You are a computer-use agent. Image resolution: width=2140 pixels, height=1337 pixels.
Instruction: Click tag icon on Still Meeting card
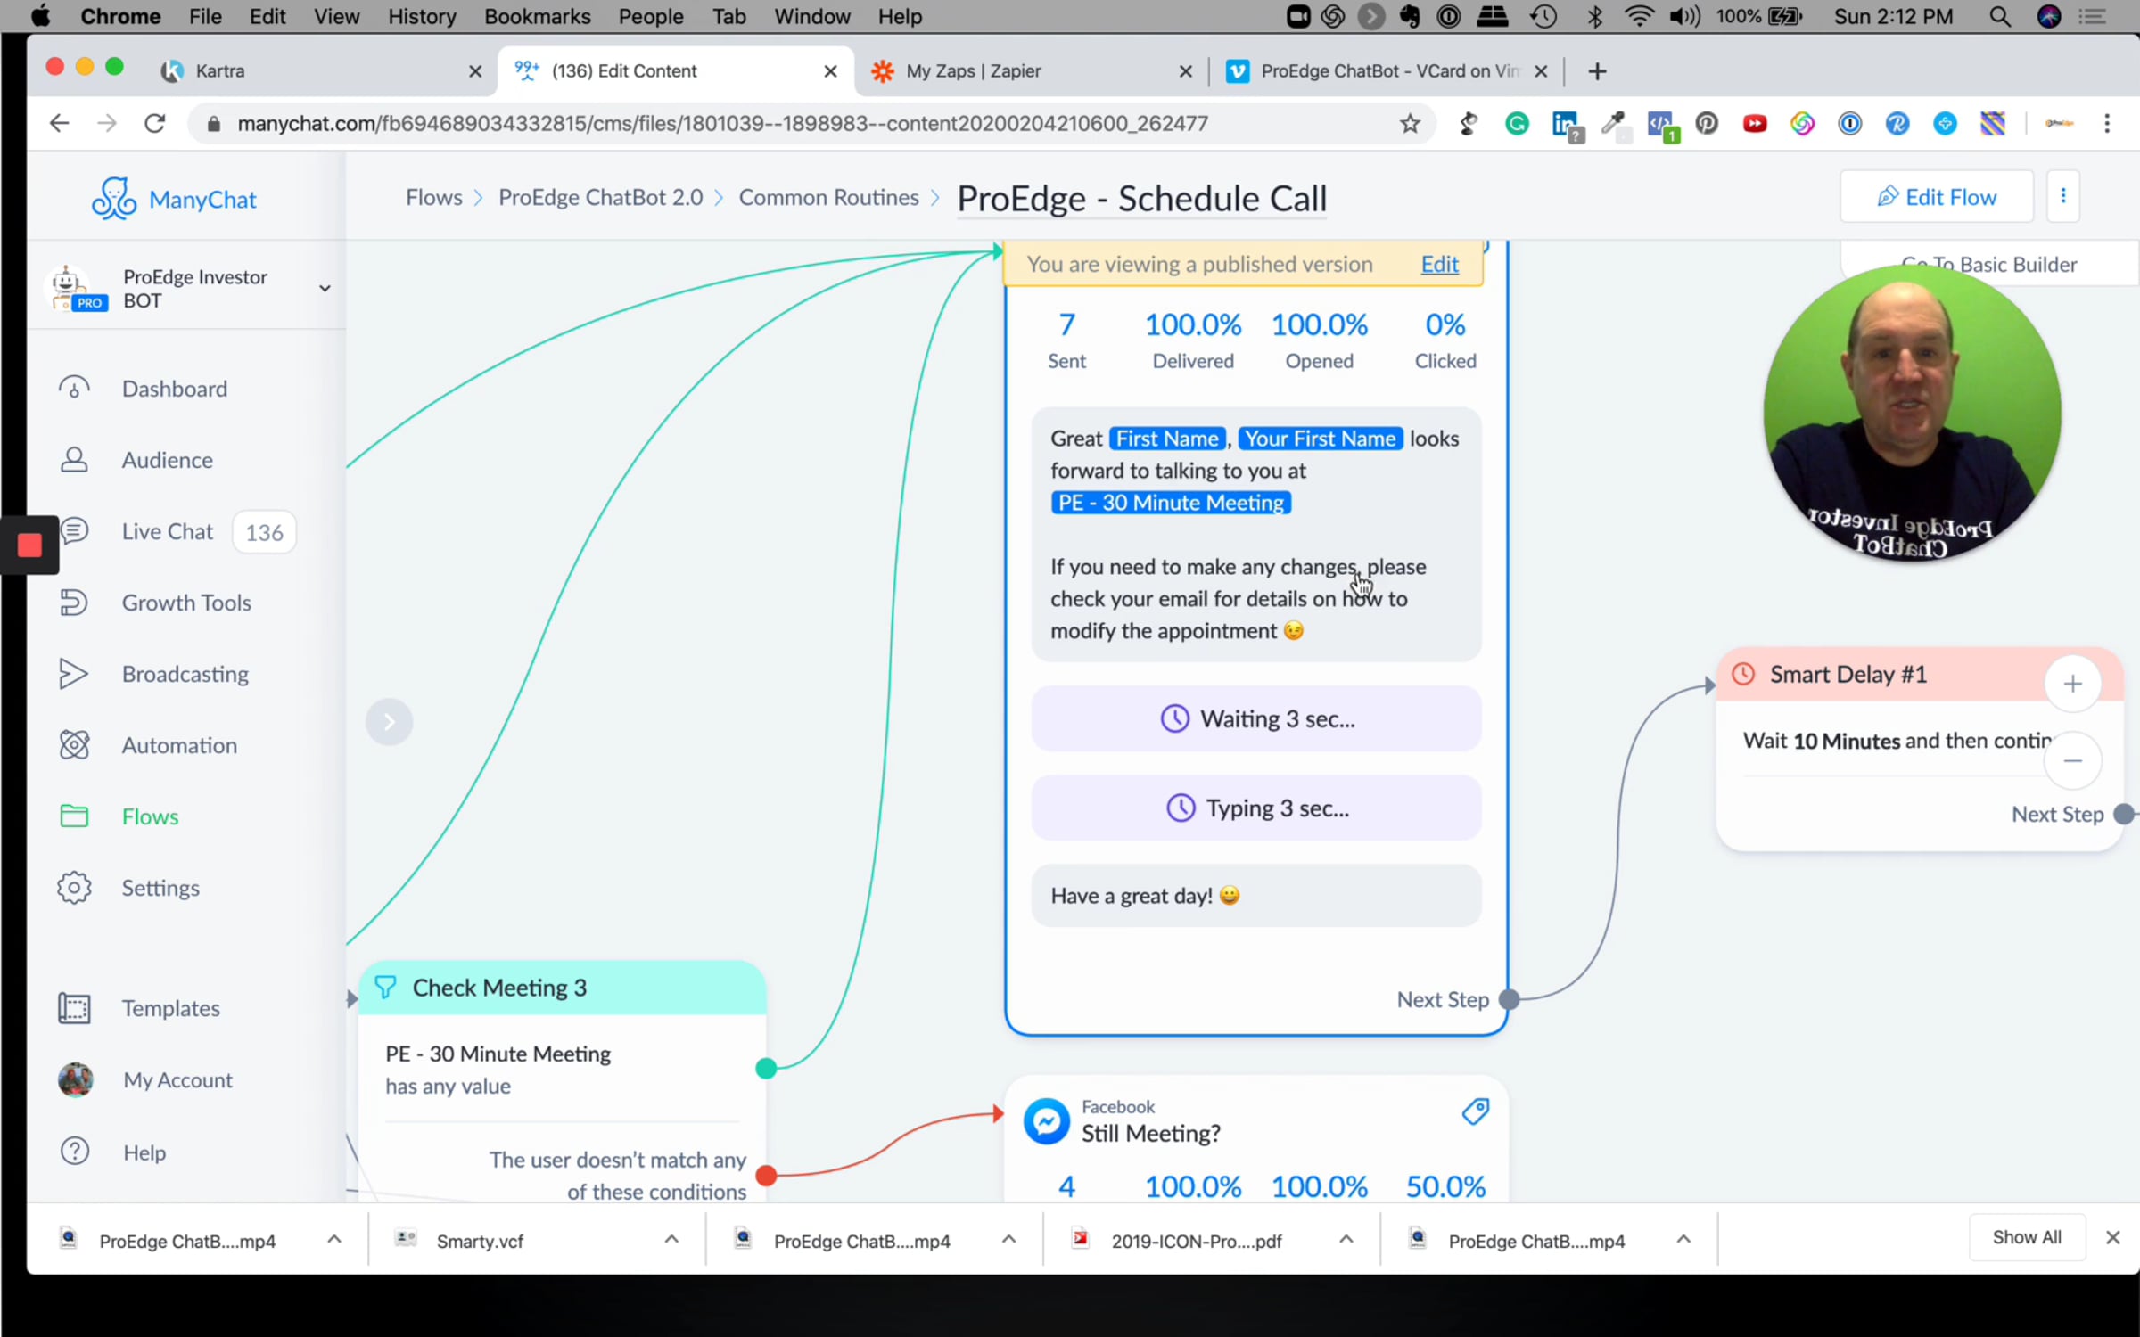pos(1475,1111)
